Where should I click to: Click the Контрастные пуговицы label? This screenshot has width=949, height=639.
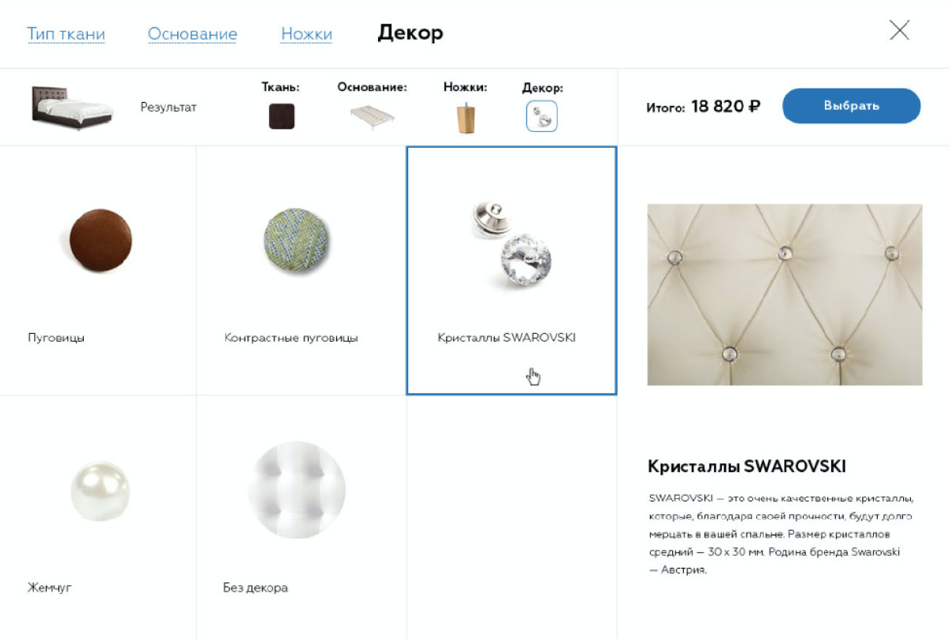click(x=291, y=338)
